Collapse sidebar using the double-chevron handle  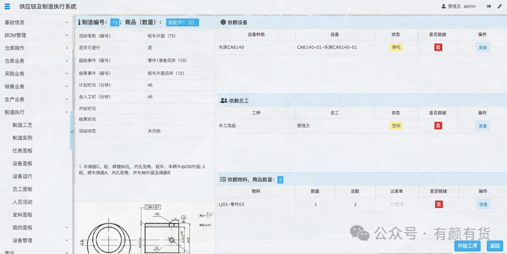coord(72,131)
